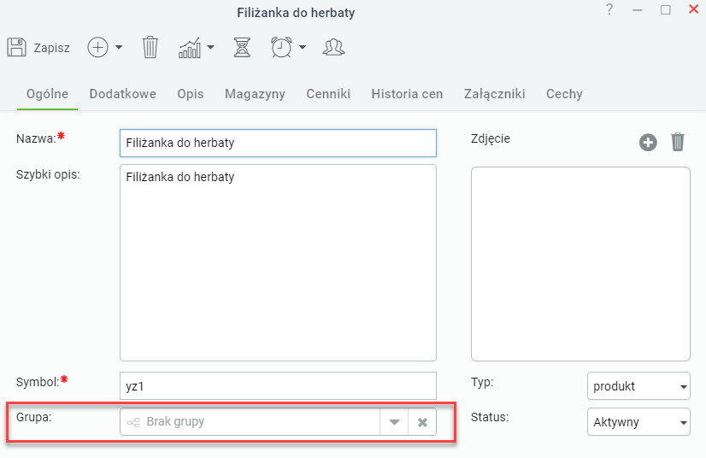Focus the Nazwa input field
The height and width of the screenshot is (458, 706).
[x=278, y=144]
